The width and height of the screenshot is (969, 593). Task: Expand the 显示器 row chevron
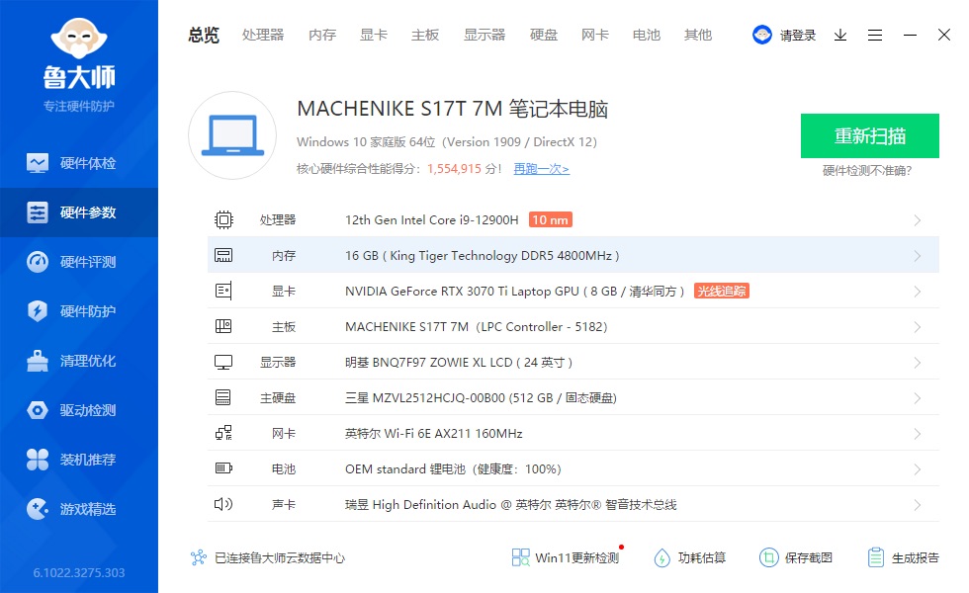918,363
